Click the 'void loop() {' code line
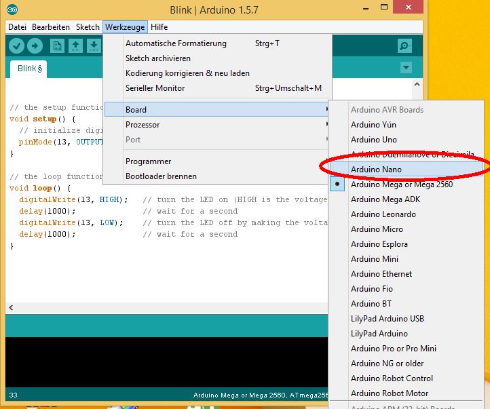 tap(40, 189)
